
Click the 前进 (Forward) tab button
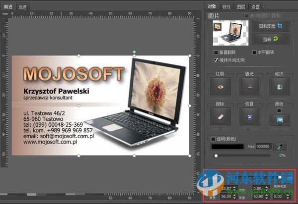coord(8,7)
